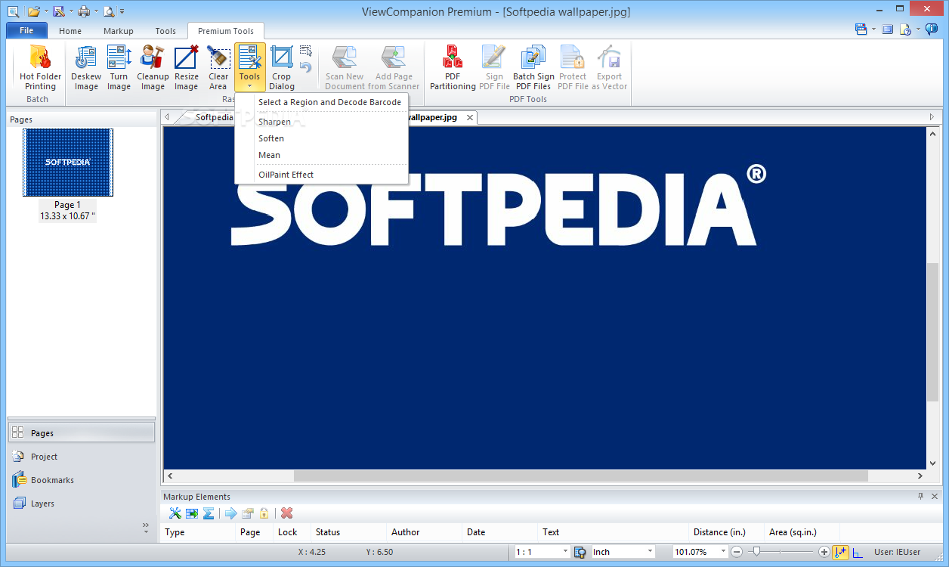Click the Author column header

tap(424, 532)
